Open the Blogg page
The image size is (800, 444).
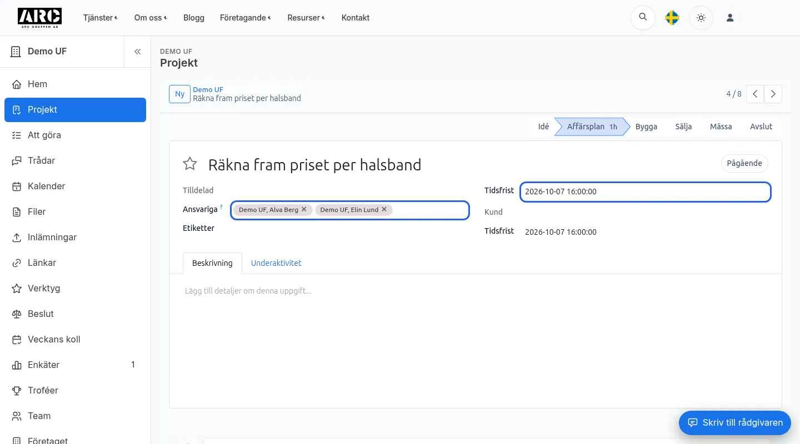coord(194,18)
